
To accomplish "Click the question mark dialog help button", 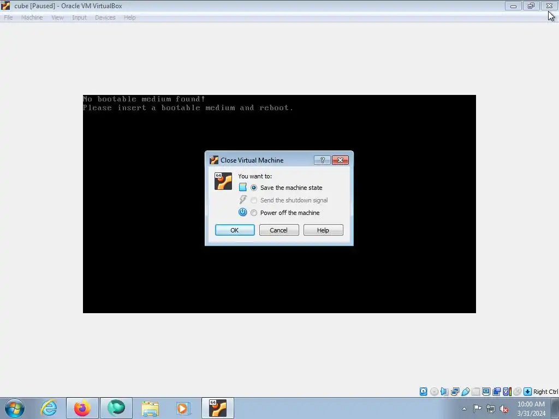I will click(x=322, y=160).
